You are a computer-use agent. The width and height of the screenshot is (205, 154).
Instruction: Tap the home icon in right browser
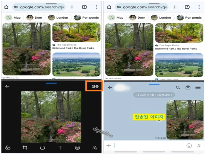pos(109,7)
